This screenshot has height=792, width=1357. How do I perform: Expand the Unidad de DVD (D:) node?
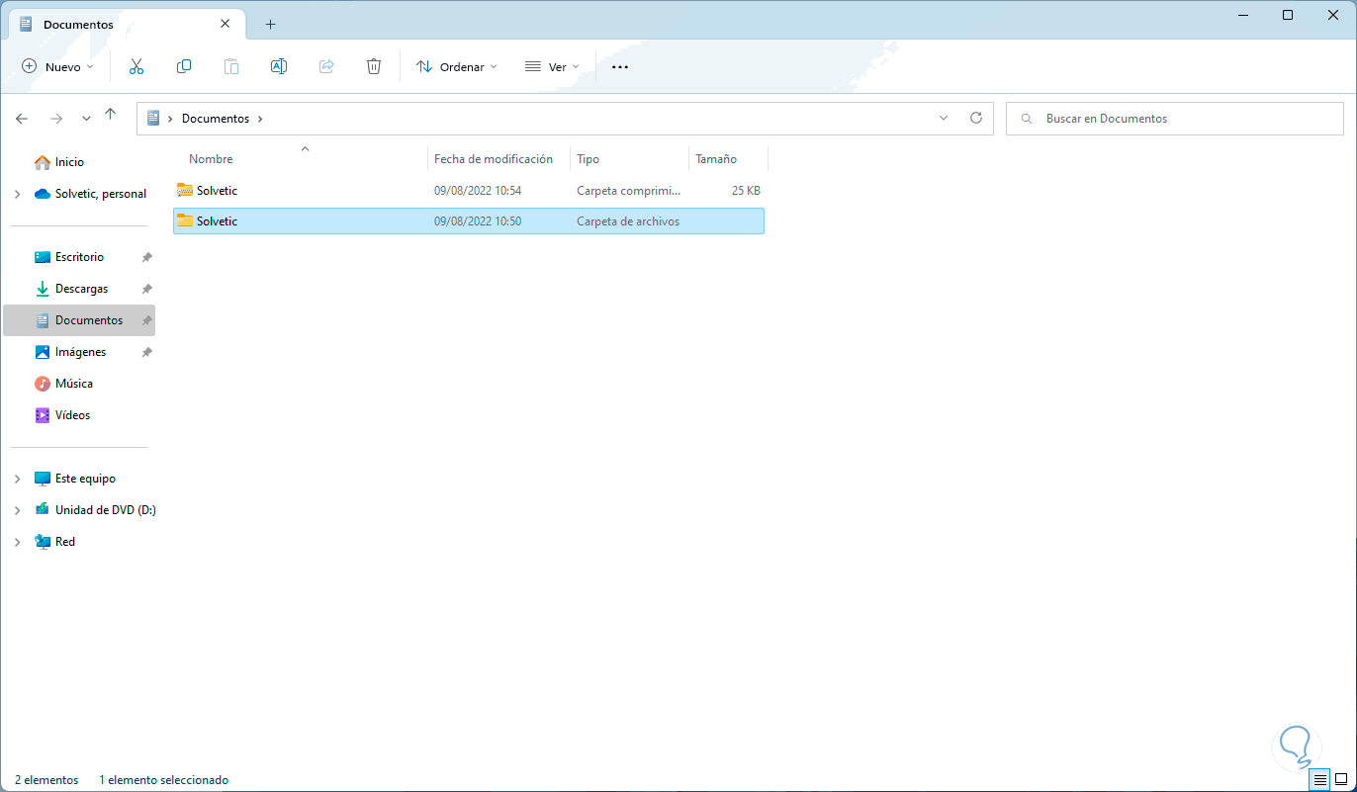tap(18, 510)
